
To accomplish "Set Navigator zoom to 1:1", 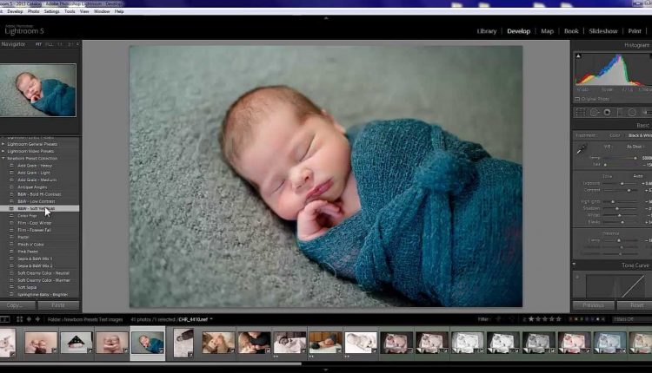I will [x=60, y=44].
